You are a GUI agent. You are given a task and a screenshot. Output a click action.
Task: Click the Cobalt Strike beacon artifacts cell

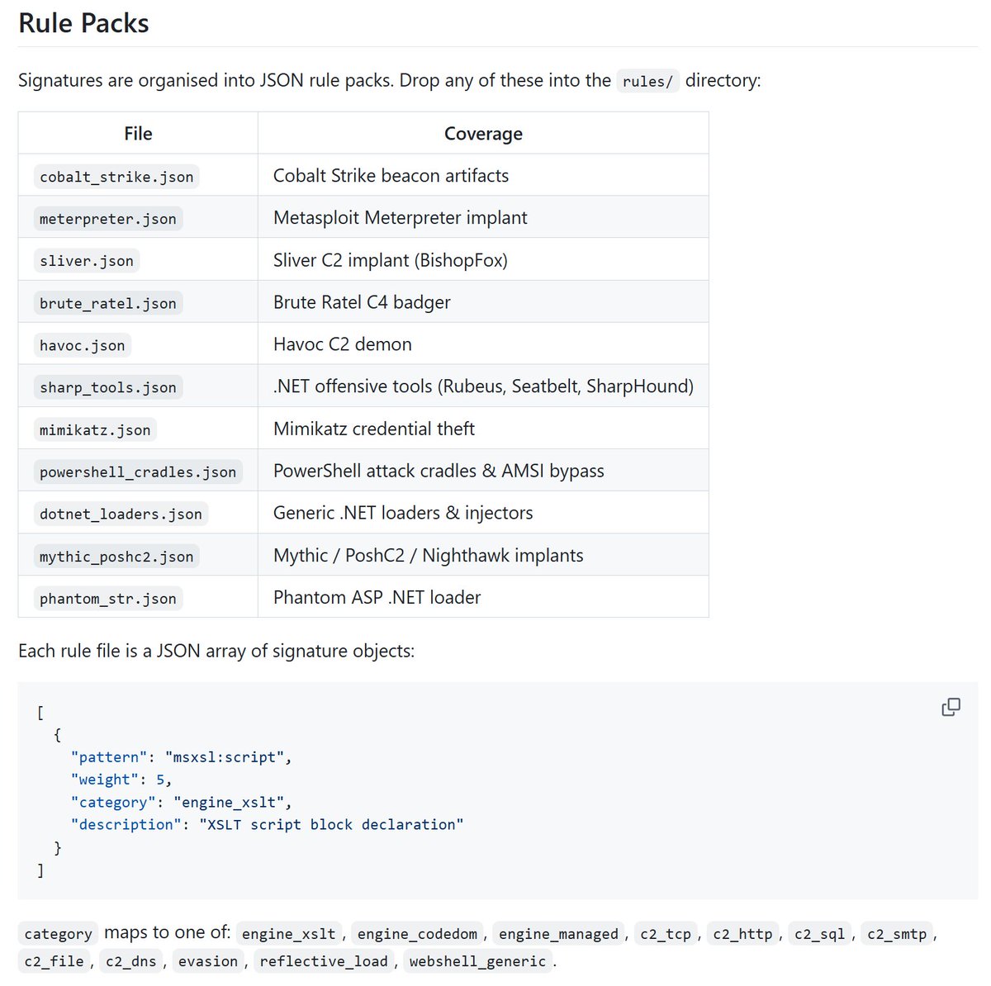tap(483, 175)
